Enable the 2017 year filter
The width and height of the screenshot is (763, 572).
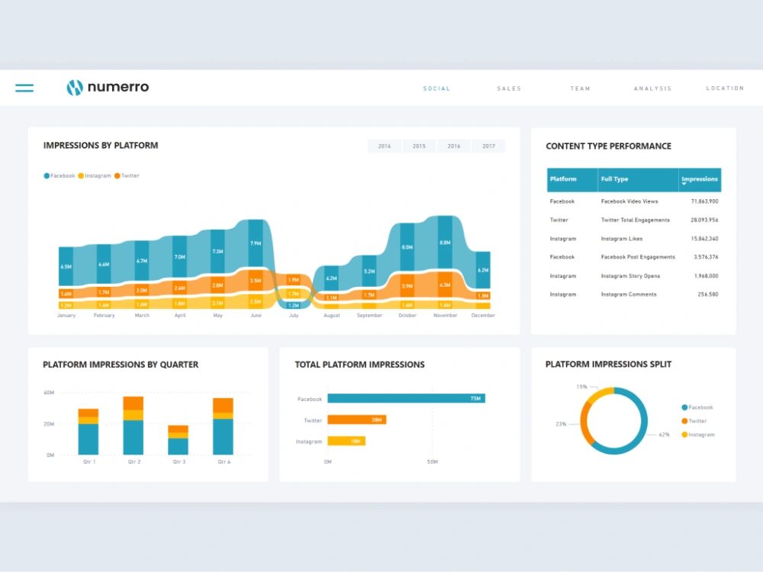489,146
